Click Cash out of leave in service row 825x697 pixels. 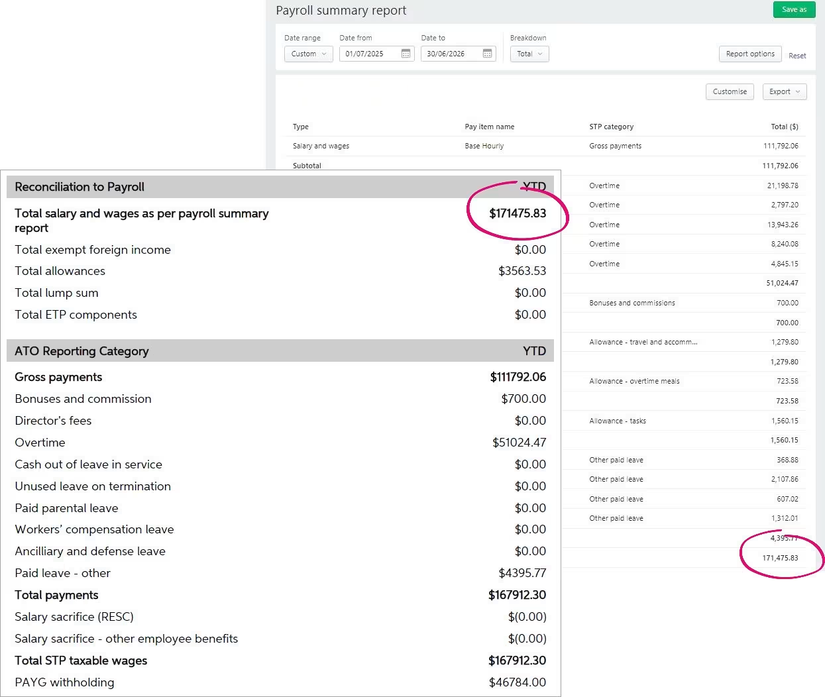(280, 464)
